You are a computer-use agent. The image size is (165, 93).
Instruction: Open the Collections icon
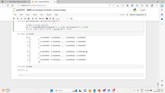(147, 5)
